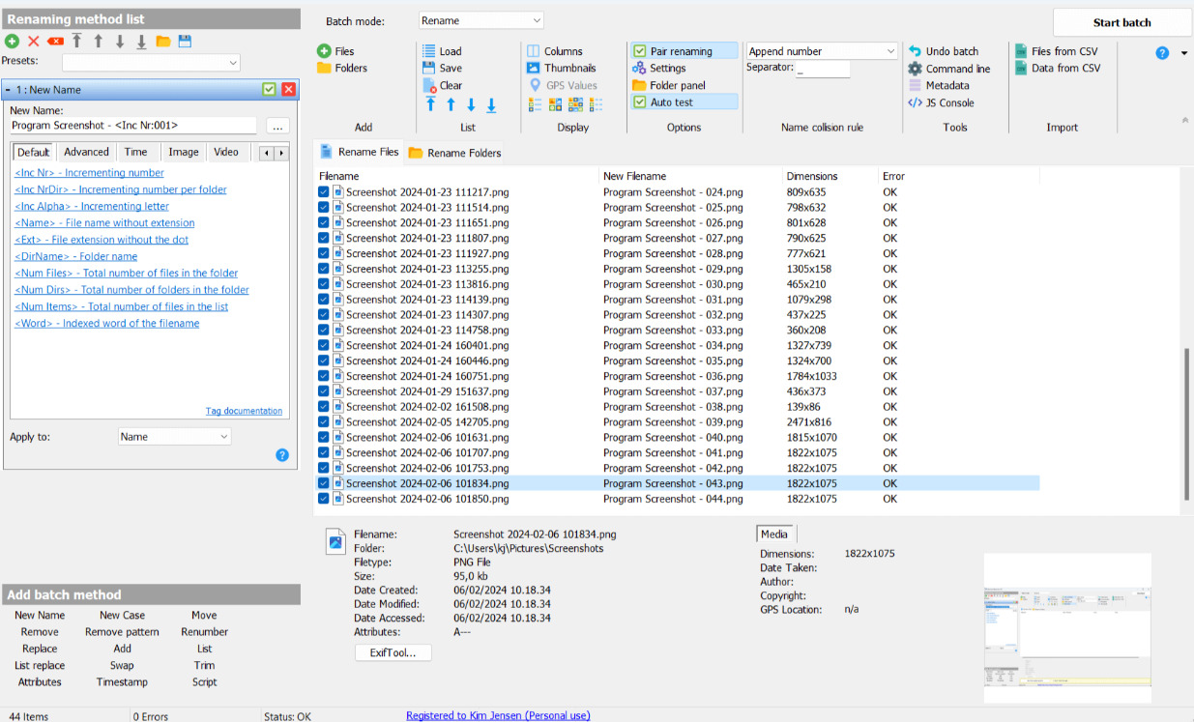Open the blue help icon at top right
The height and width of the screenshot is (722, 1194).
click(1162, 53)
